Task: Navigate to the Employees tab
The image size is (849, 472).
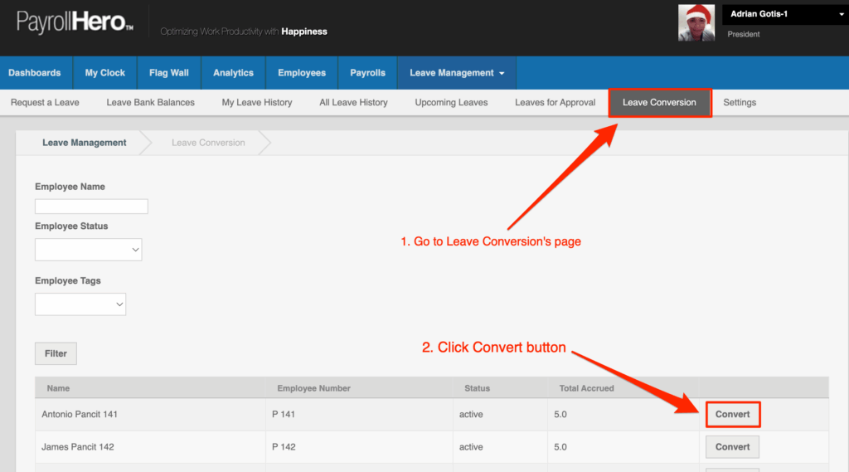Action: click(302, 73)
